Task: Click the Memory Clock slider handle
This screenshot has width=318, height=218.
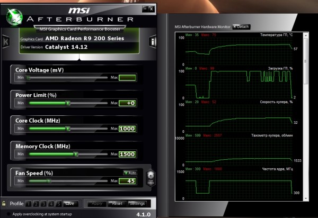Action: (76, 154)
